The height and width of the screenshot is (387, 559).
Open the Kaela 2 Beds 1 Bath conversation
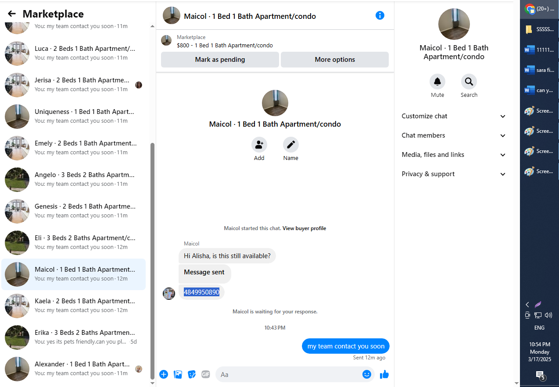pos(74,306)
